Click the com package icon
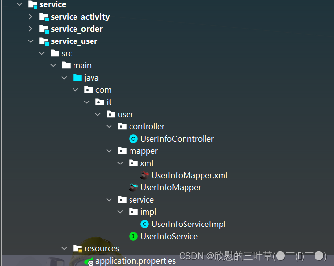Viewport: 334px width, 266px height. pos(89,90)
